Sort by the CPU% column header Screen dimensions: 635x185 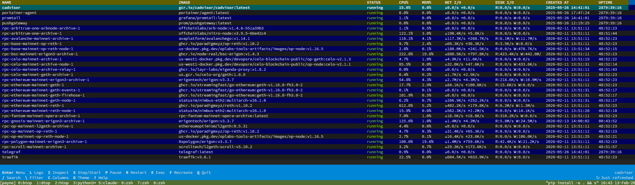click(404, 3)
